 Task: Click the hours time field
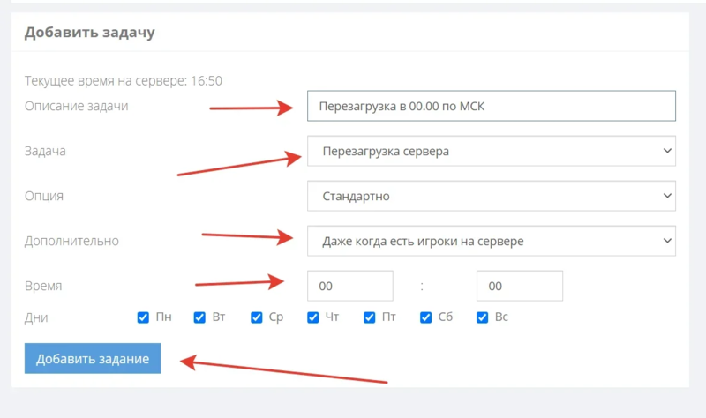tap(350, 286)
